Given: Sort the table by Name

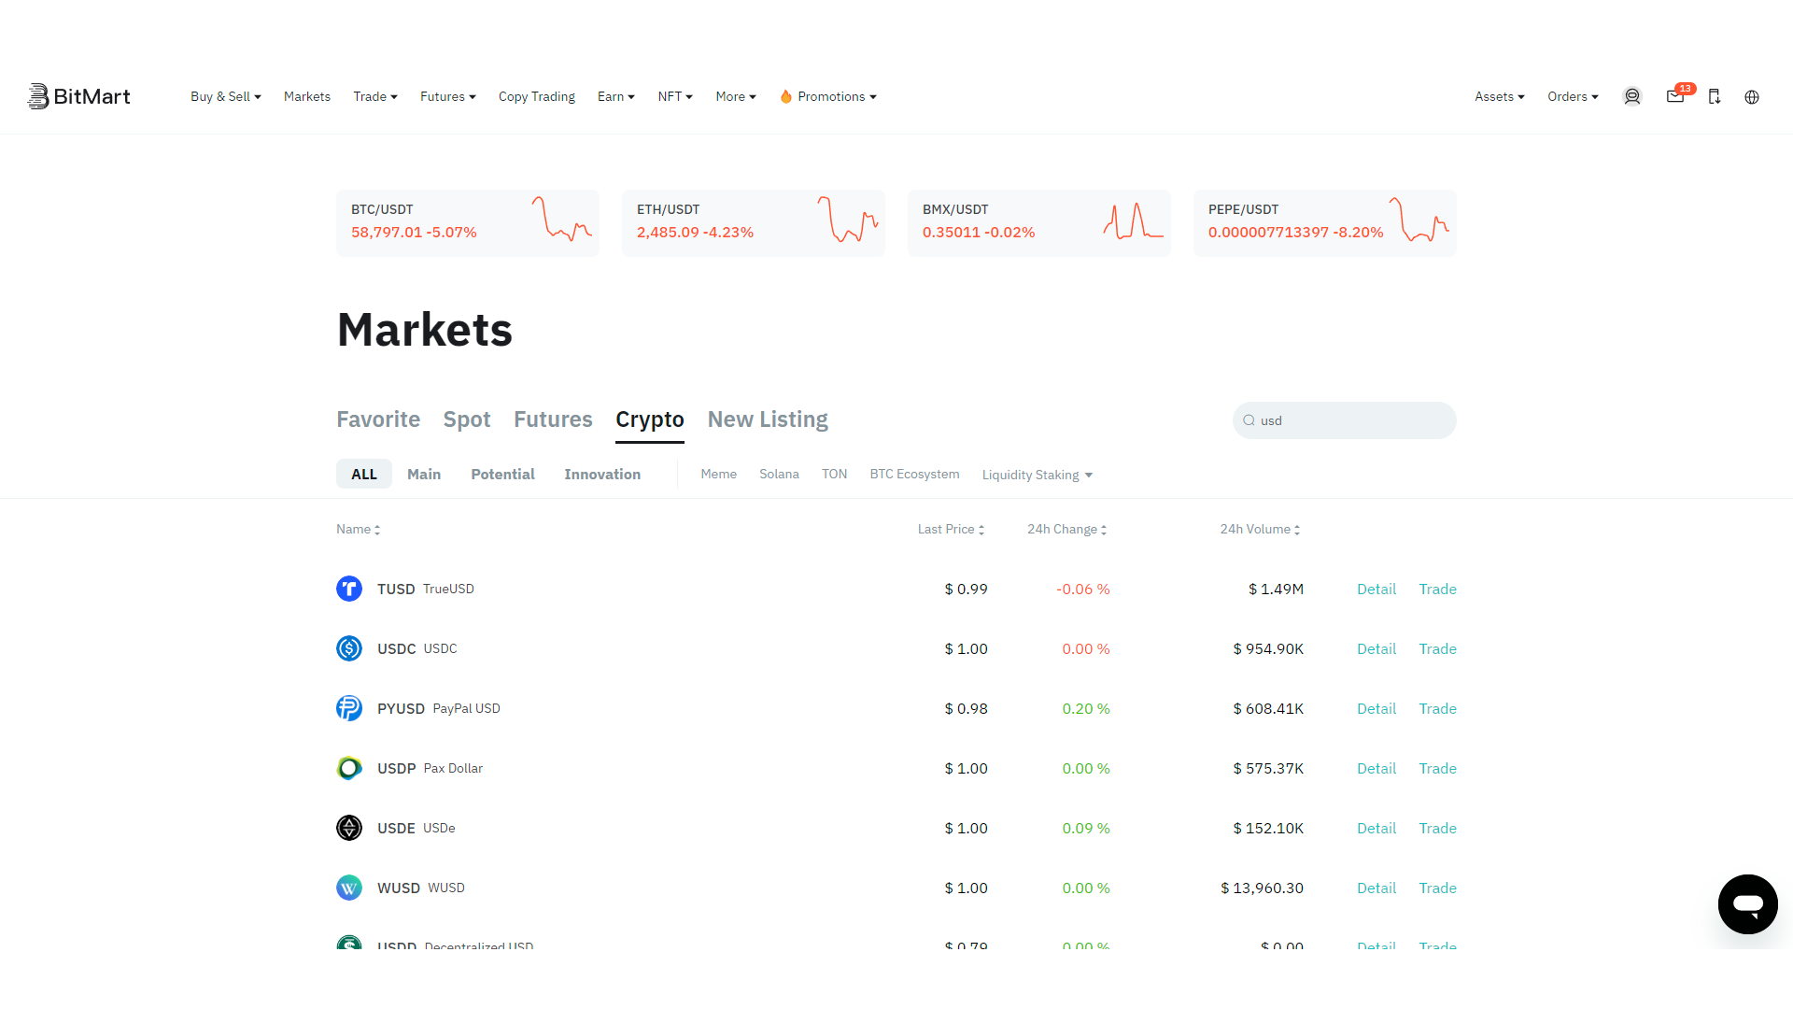Looking at the screenshot, I should point(359,529).
